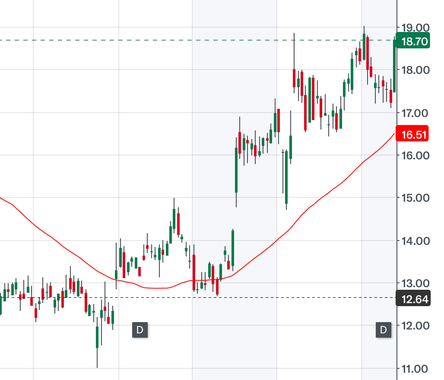Click the 18.00 price axis label
This screenshot has height=380, width=444.
pyautogui.click(x=415, y=70)
